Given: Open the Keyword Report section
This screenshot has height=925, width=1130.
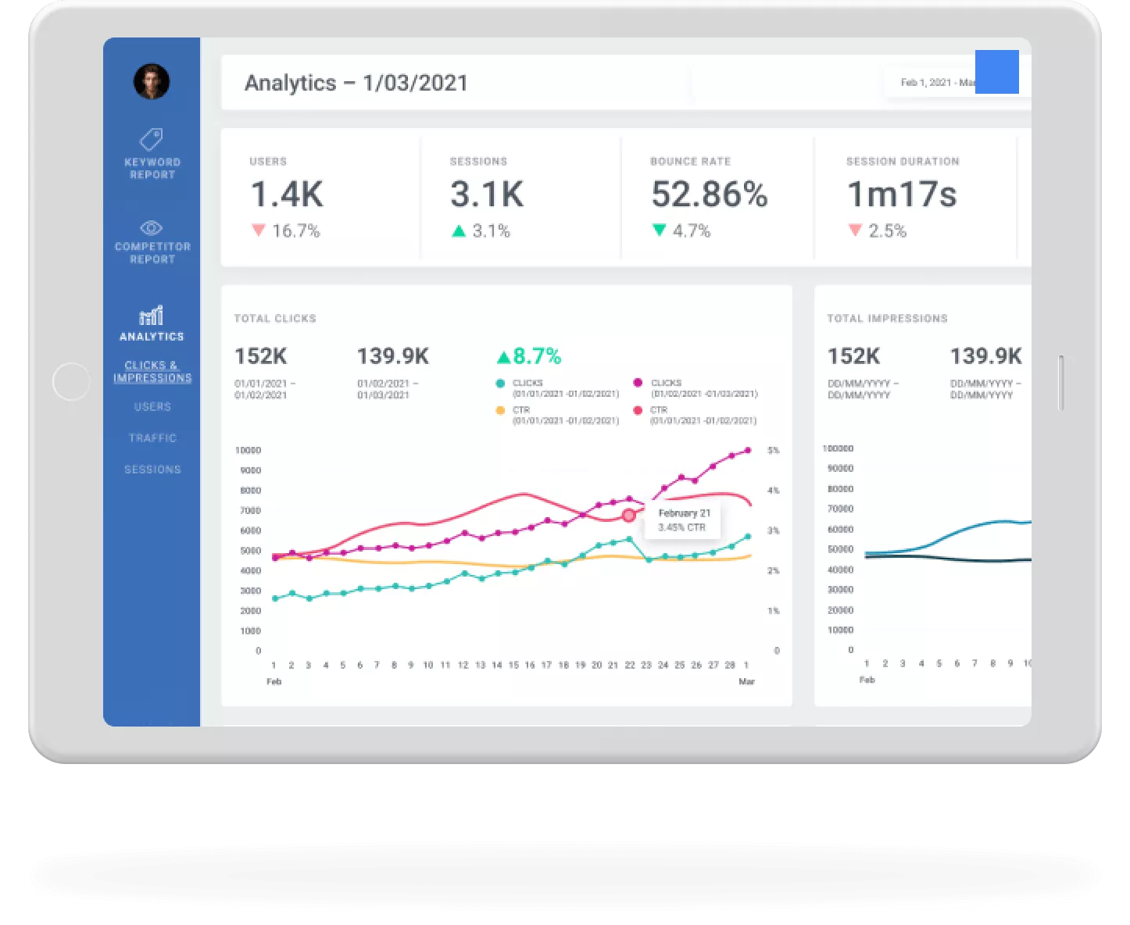Looking at the screenshot, I should tap(152, 168).
